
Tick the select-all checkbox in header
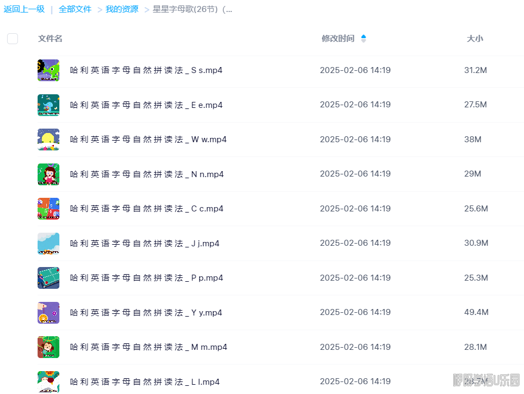click(13, 39)
